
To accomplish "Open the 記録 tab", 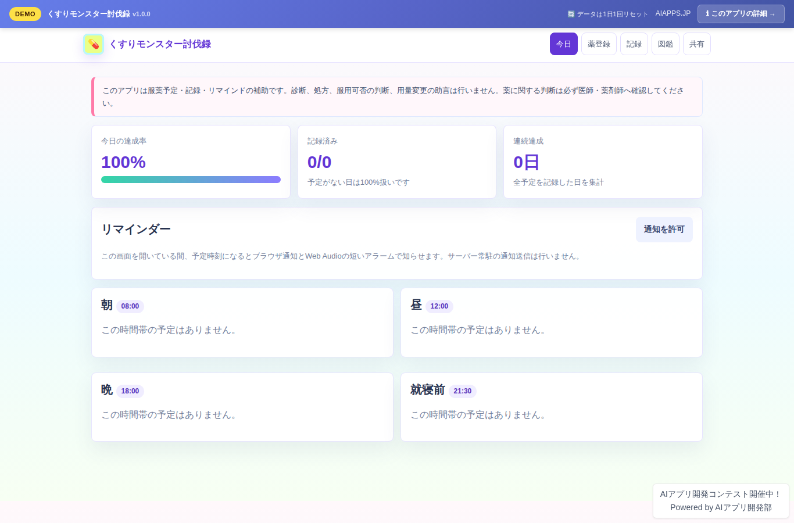I will click(634, 44).
